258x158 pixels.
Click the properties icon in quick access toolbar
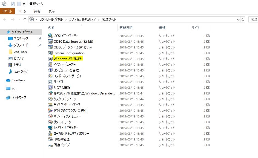pyautogui.click(x=13, y=4)
